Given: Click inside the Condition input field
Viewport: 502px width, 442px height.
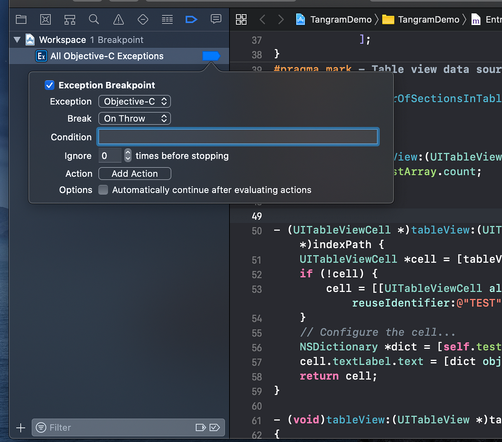Looking at the screenshot, I should [238, 136].
